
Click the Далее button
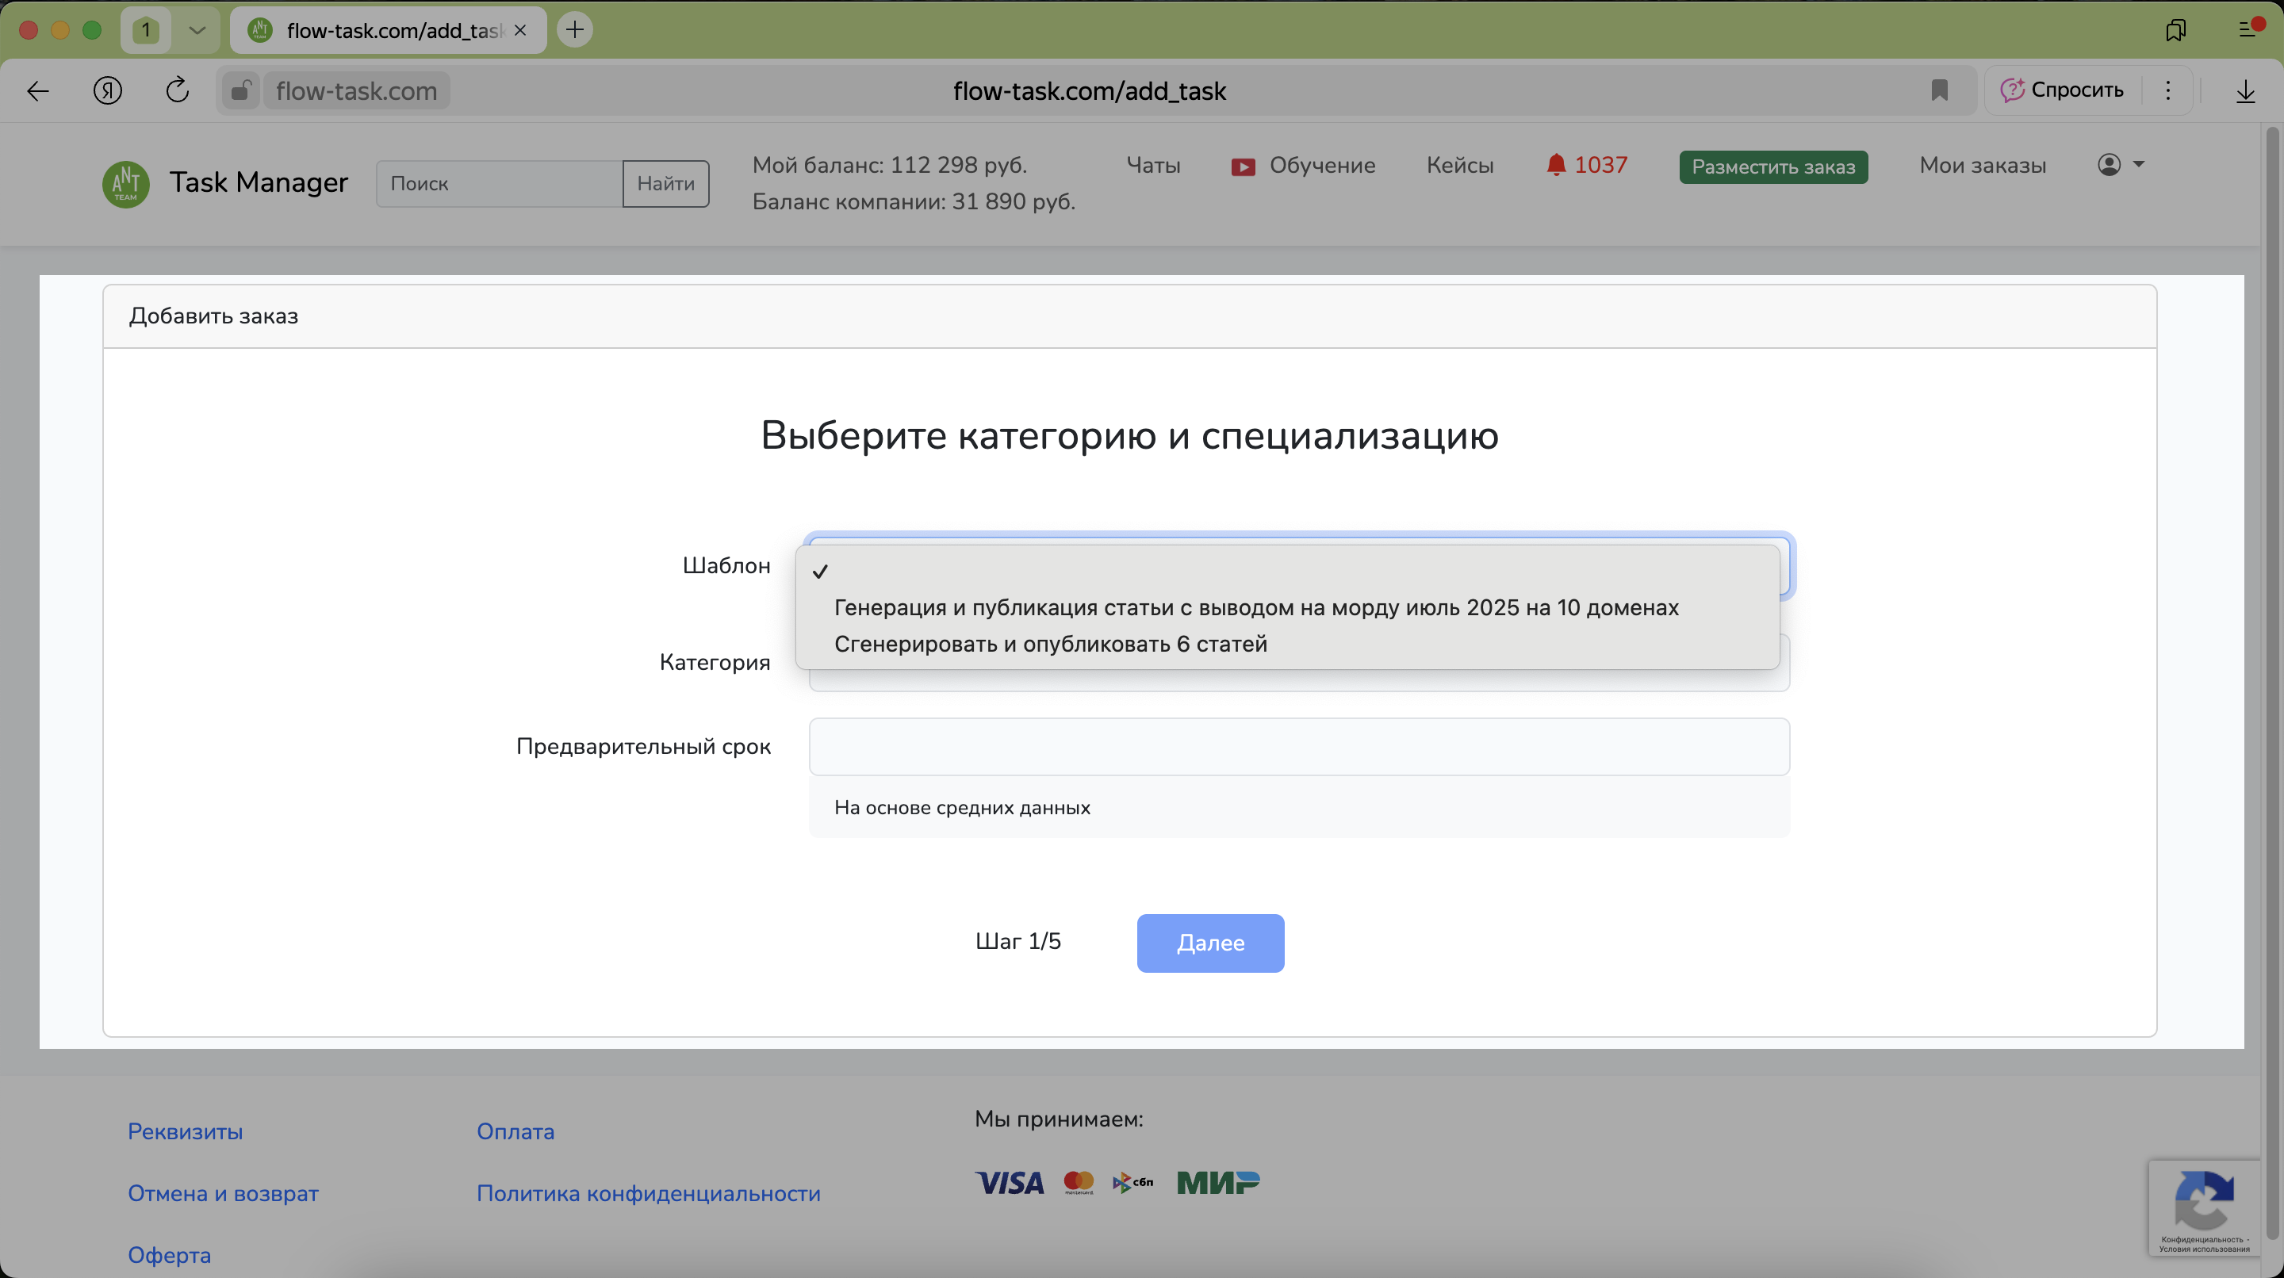(1209, 943)
